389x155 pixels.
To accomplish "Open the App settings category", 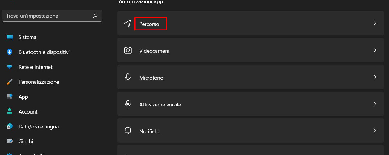I will [x=23, y=97].
